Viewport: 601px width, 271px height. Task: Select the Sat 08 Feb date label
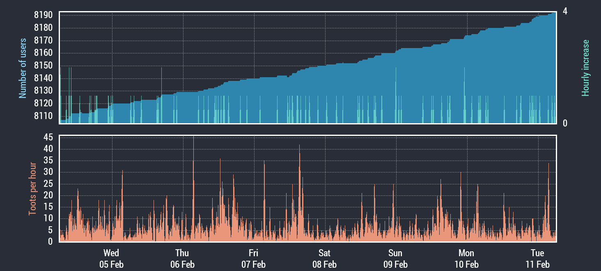pyautogui.click(x=324, y=259)
